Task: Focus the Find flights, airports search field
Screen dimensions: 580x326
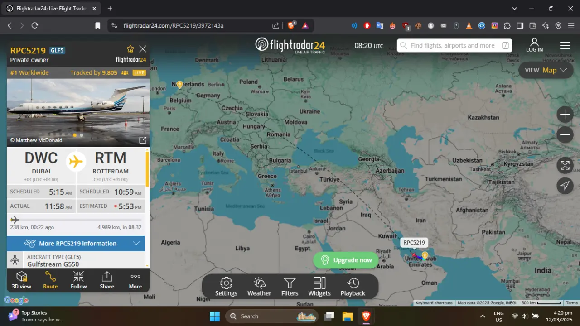Action: click(x=454, y=45)
